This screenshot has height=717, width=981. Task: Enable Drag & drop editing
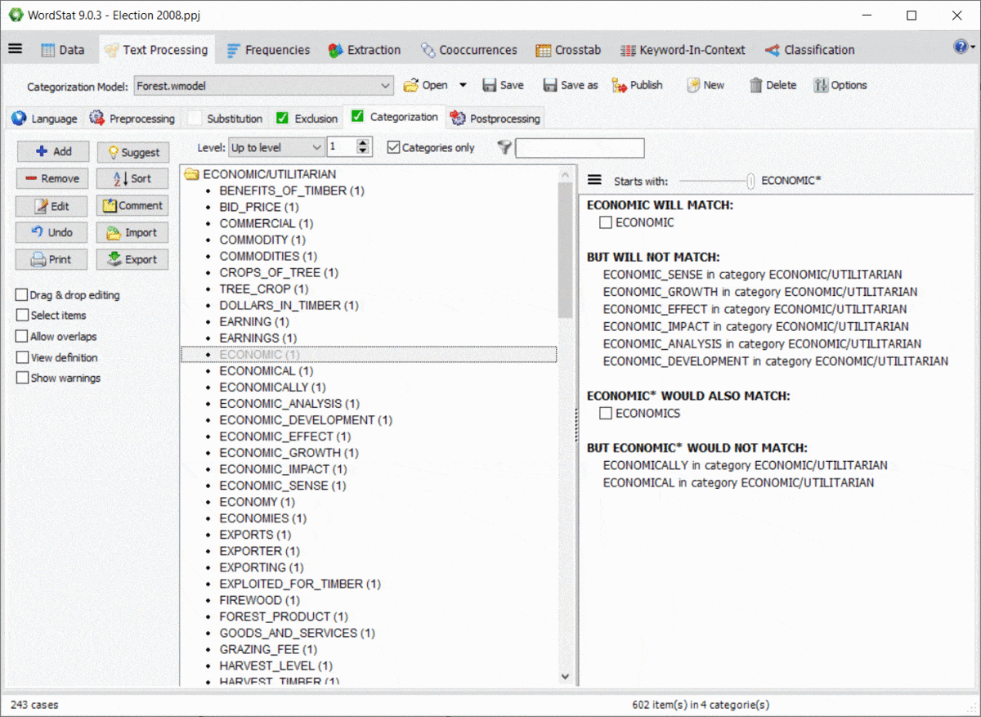[x=22, y=295]
